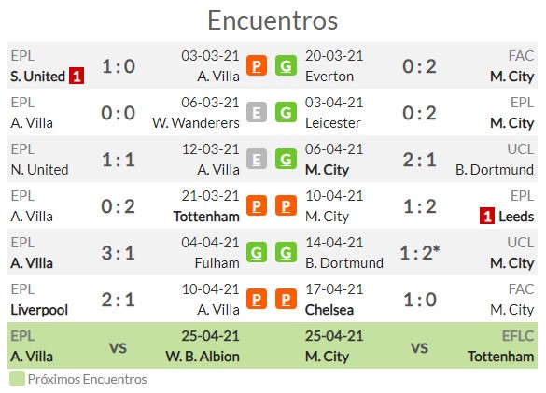The height and width of the screenshot is (393, 546).
Task: Click the green G badge for Fulham match
Action: [257, 252]
